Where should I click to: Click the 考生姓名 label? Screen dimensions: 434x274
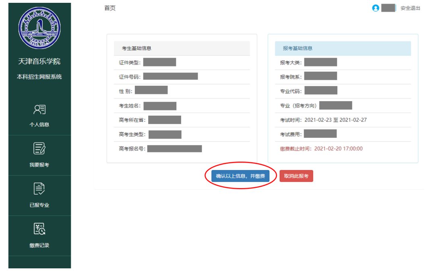pos(130,106)
